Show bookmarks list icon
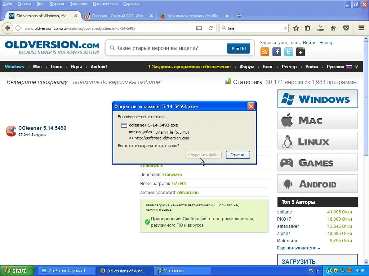This screenshot has height=276, width=369. point(307,28)
